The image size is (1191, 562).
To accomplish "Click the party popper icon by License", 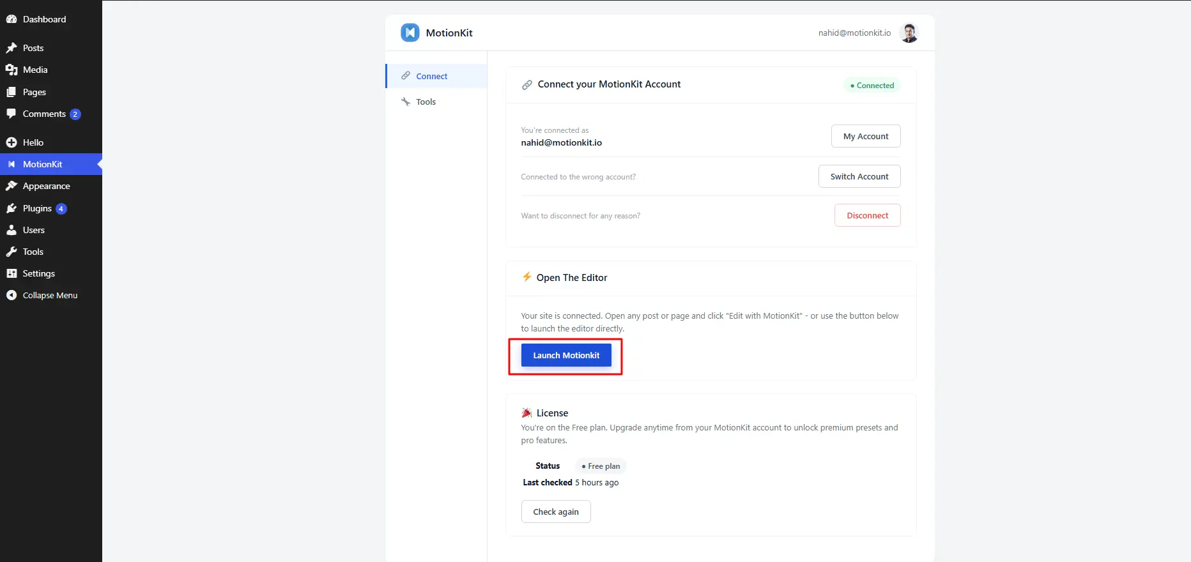I will pyautogui.click(x=526, y=413).
